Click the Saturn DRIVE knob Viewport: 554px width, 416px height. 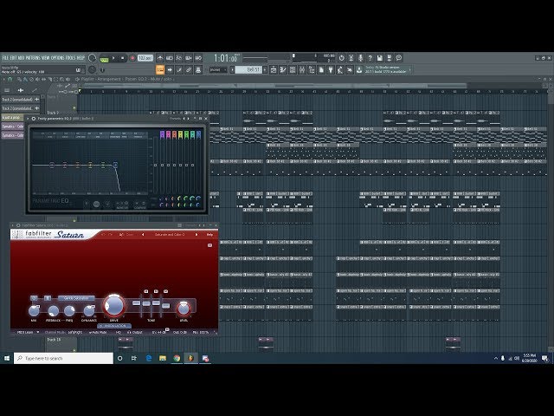(113, 305)
